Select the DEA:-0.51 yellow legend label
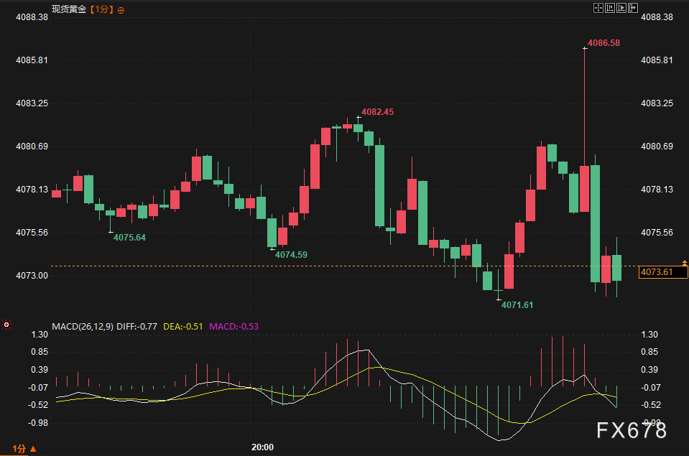The height and width of the screenshot is (456, 689). [x=182, y=327]
